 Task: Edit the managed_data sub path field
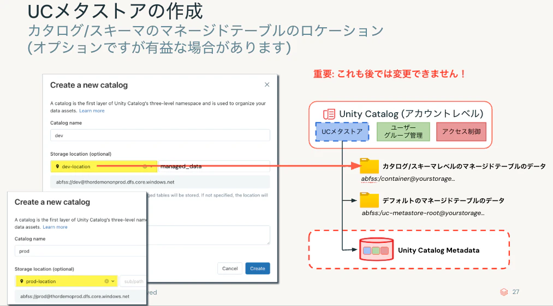tap(215, 167)
